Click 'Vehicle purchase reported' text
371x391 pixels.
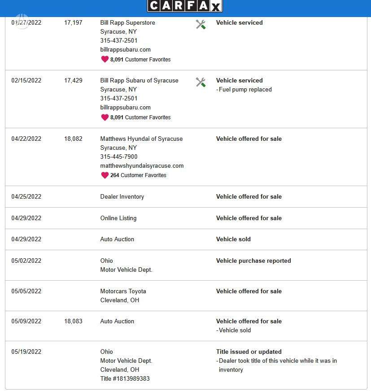253,261
